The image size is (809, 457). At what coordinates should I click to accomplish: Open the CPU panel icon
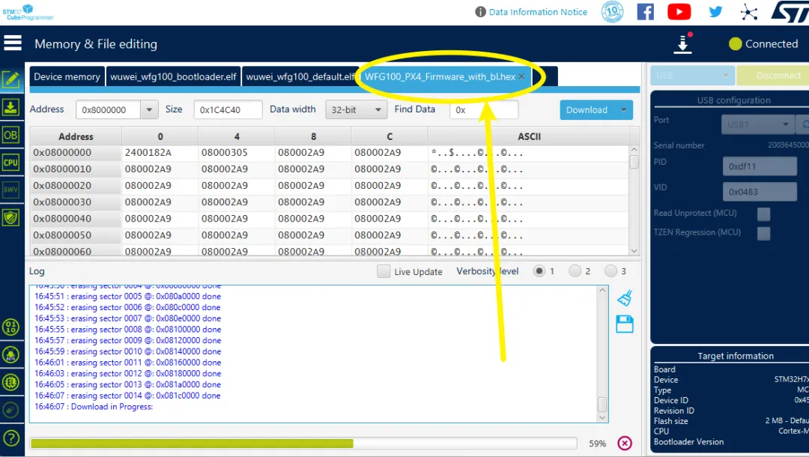10,163
